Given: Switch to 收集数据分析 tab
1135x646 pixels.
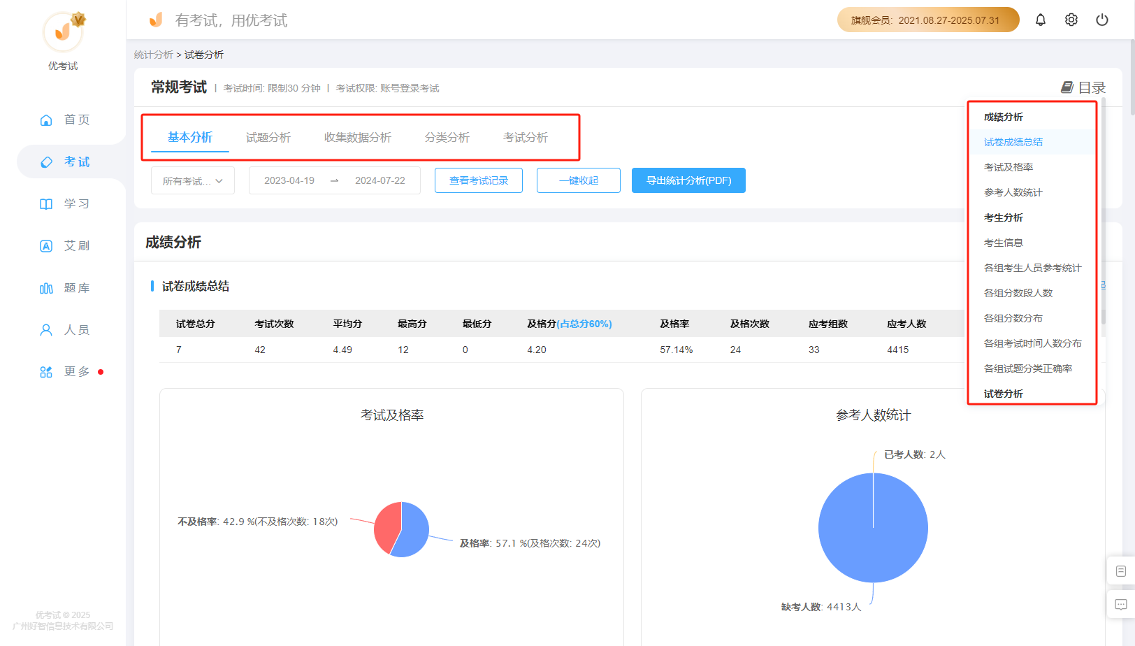Looking at the screenshot, I should 358,137.
